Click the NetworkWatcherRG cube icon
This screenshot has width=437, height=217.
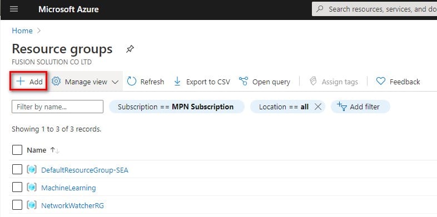[32, 205]
